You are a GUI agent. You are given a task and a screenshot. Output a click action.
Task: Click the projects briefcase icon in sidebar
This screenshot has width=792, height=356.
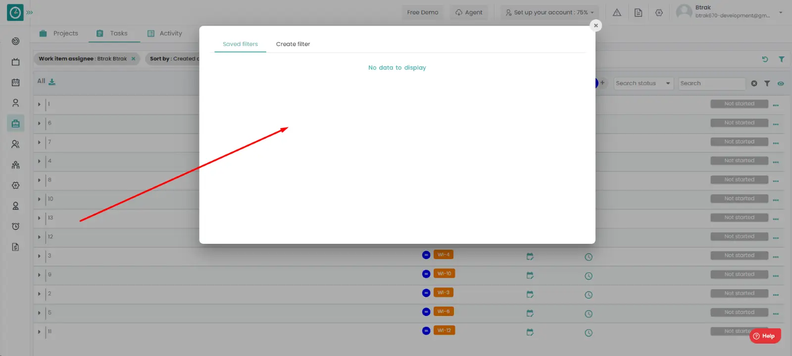(x=15, y=124)
